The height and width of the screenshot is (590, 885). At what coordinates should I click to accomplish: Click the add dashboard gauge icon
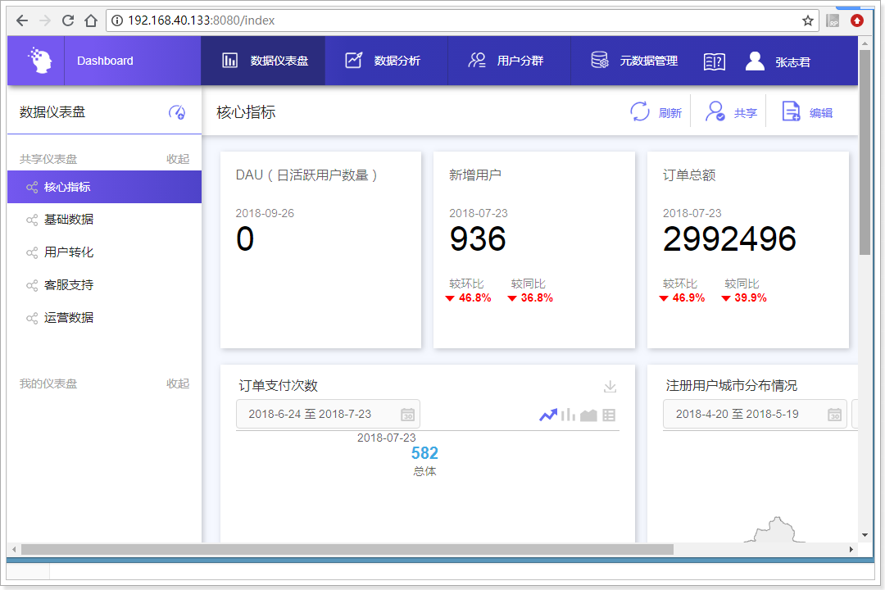coord(177,112)
